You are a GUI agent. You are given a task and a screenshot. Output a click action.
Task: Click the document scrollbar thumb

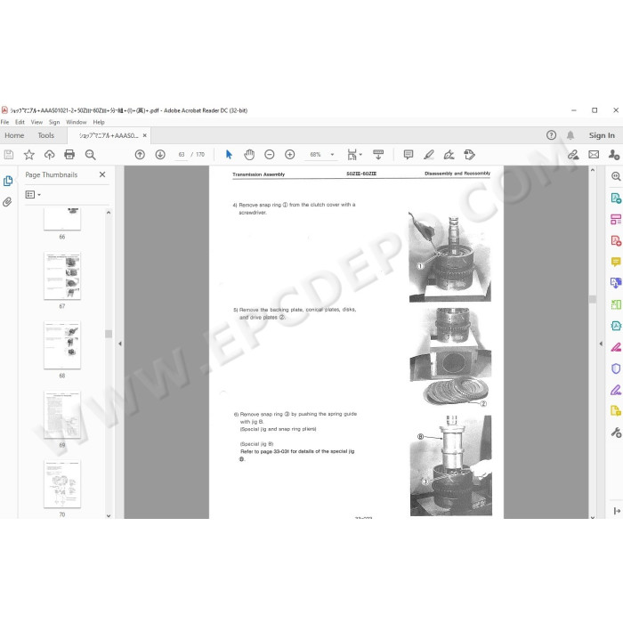[593, 299]
